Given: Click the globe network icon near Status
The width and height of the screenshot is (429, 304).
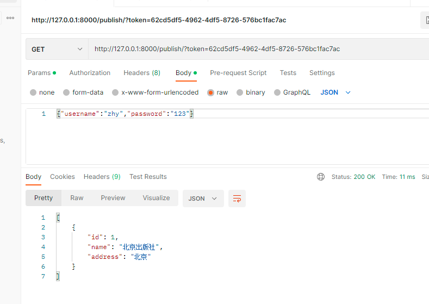Looking at the screenshot, I should pyautogui.click(x=321, y=177).
